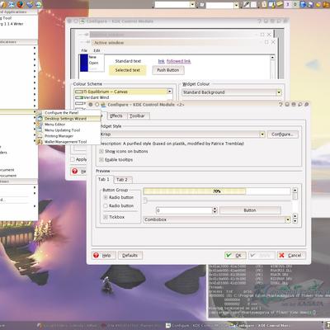Toggle Enable tooltips checkbox

point(101,159)
